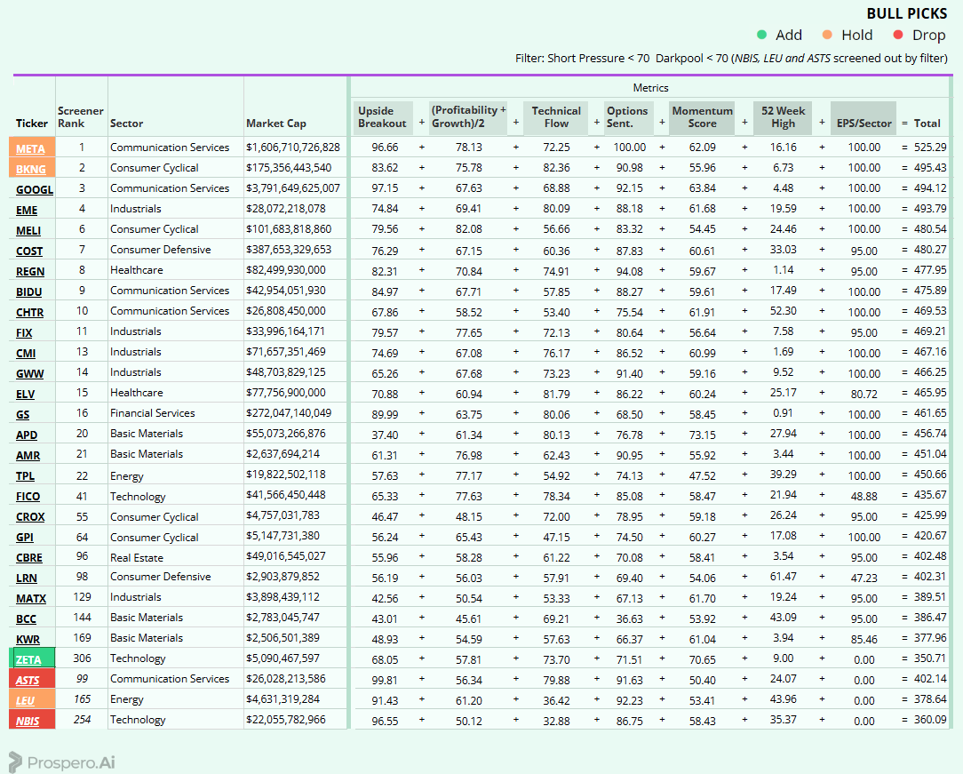The height and width of the screenshot is (774, 963).
Task: Click the (Profitability + Growth)/2 column header
Action: pos(468,116)
